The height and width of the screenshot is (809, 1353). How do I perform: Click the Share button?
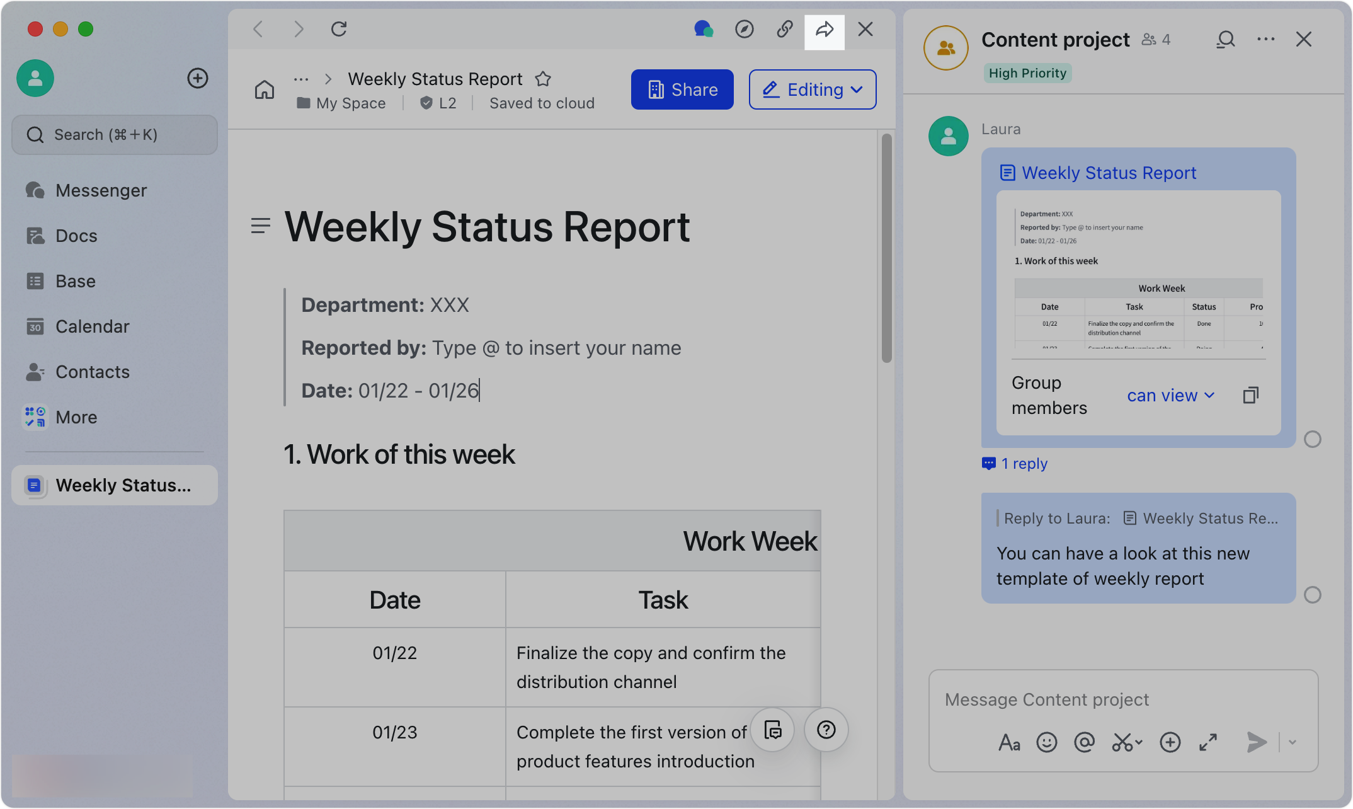682,89
